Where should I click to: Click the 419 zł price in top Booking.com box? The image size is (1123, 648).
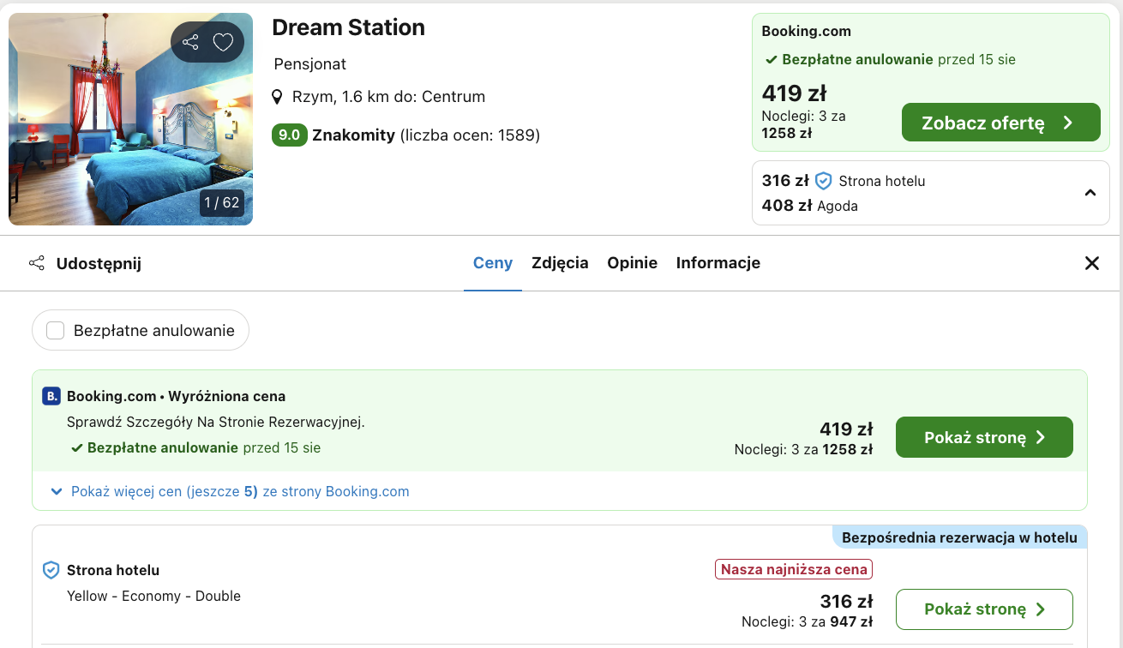(x=794, y=93)
